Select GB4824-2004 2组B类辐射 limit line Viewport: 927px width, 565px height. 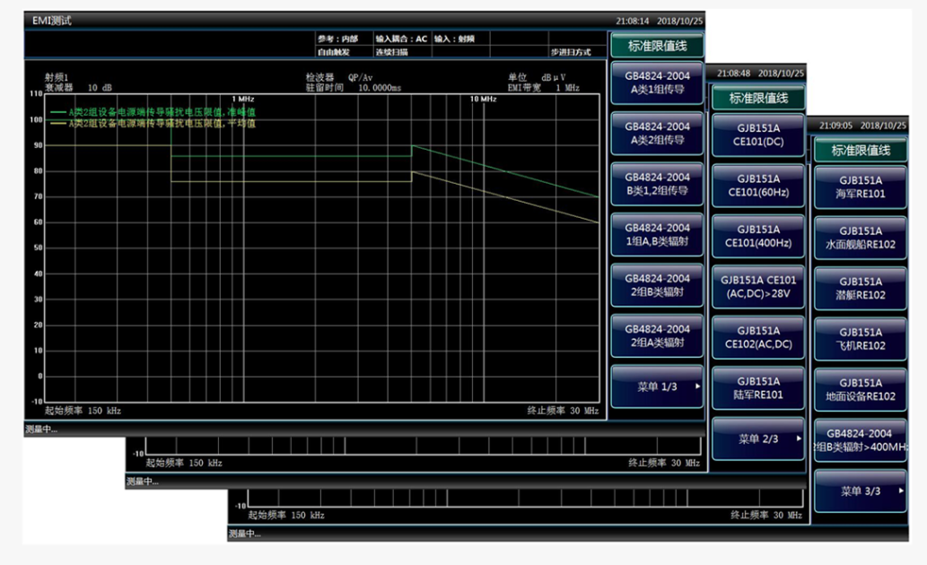point(657,285)
